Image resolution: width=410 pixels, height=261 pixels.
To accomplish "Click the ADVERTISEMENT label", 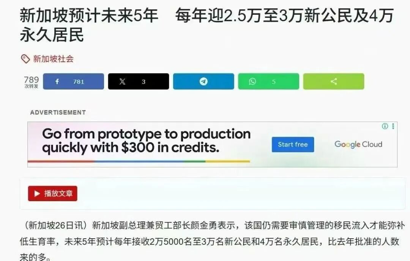I will click(58, 113).
